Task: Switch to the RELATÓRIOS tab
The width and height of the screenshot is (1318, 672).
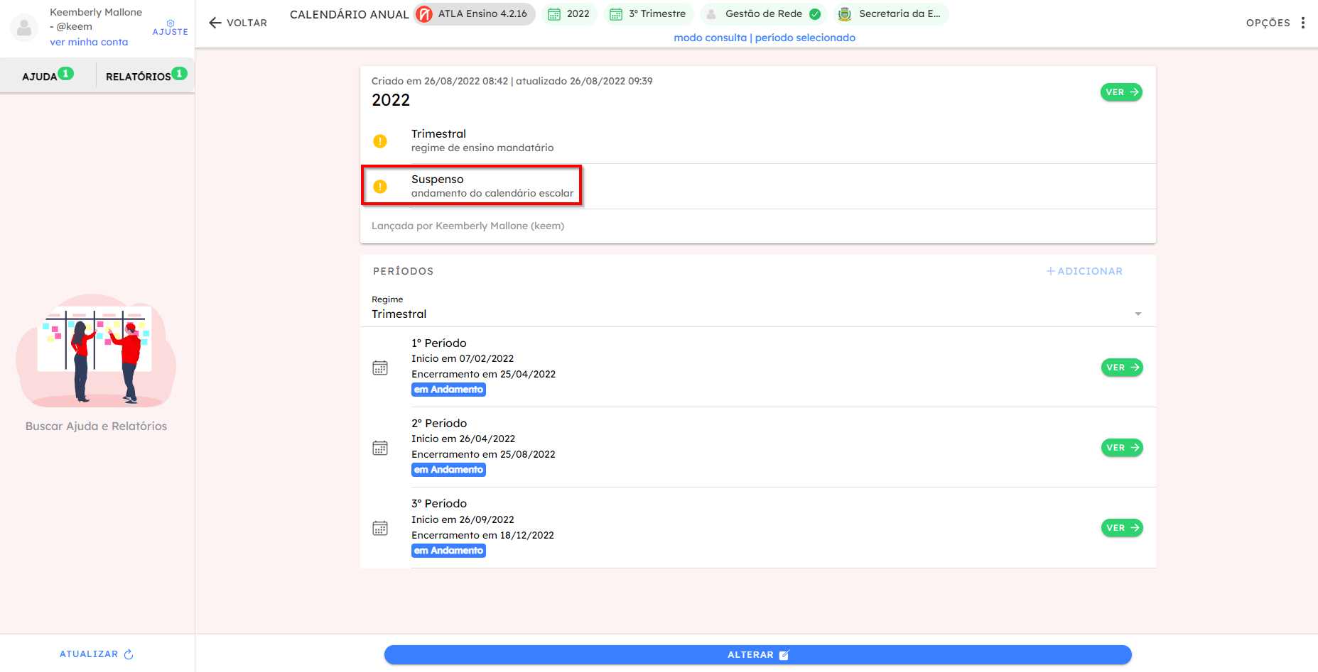Action: [146, 75]
